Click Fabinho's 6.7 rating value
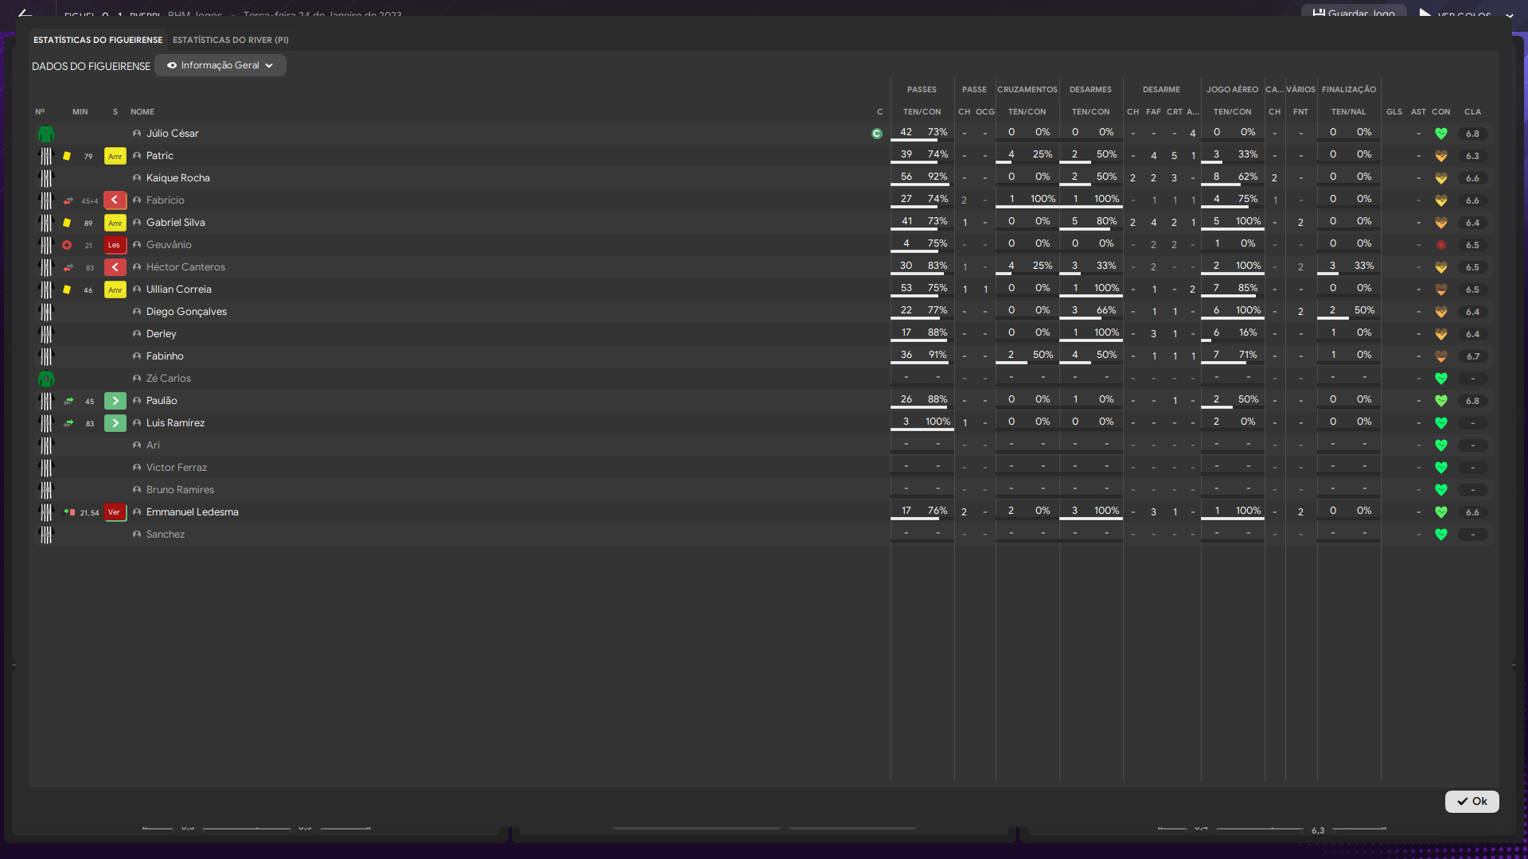This screenshot has height=859, width=1528. coord(1472,356)
